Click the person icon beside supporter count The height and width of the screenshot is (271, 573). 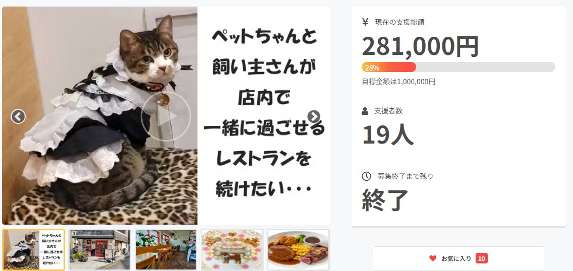365,111
